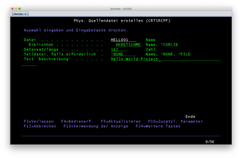Click the Datei input field HELLO01

pos(124,40)
